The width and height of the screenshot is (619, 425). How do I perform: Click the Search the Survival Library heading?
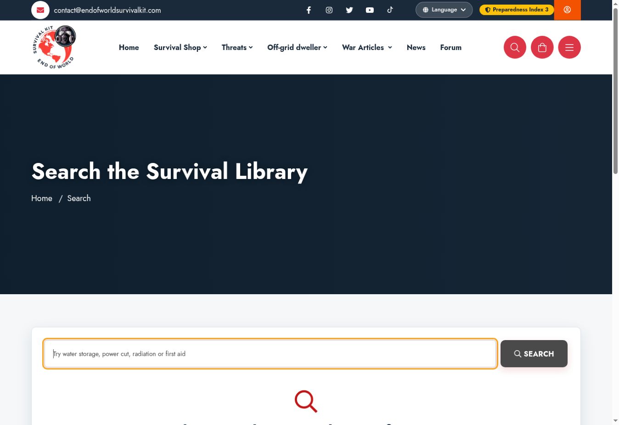[169, 172]
